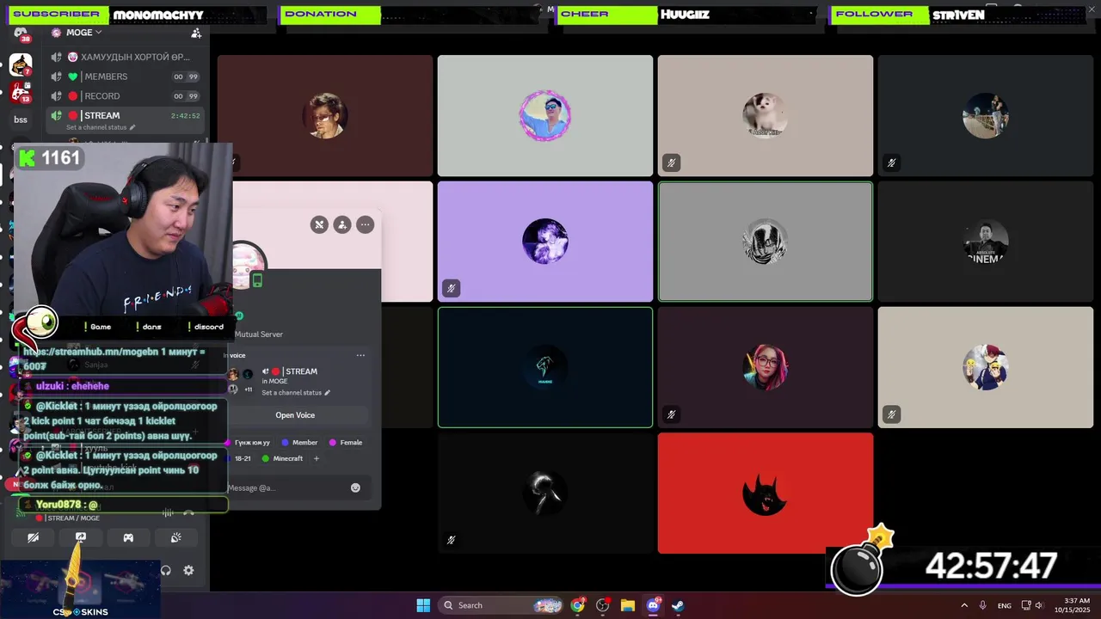Toggle the camera button in voice controls
This screenshot has width=1101, height=619.
coord(33,538)
